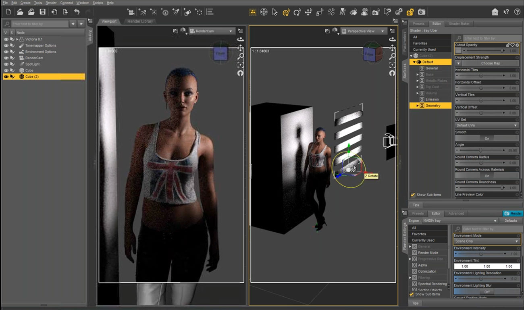Screen dimensions: 524x310
Task: Open the UV Set Default UVs dropdown
Action: tap(487, 125)
